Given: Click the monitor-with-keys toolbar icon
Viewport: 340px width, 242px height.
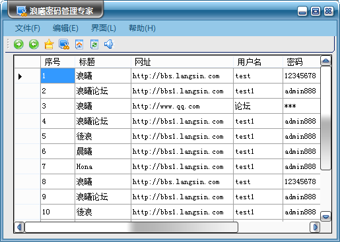Looking at the screenshot, I should click(64, 44).
